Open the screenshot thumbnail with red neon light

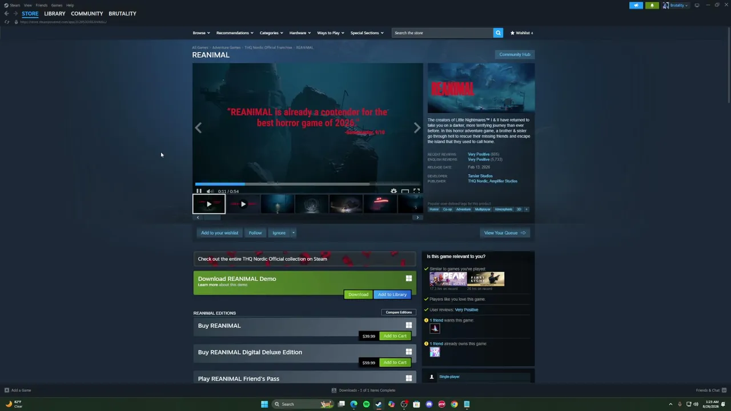click(380, 204)
